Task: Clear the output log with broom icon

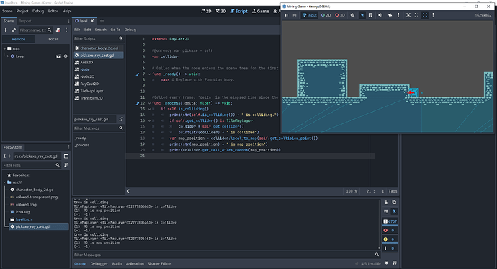Action: coord(386,202)
